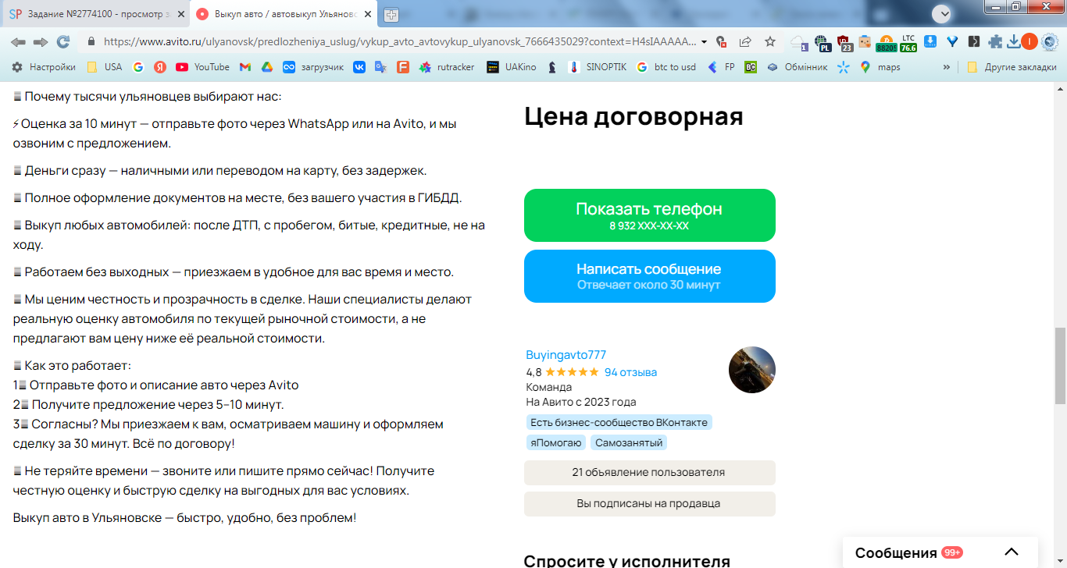Open the SINOPTIK bookmark

click(598, 67)
